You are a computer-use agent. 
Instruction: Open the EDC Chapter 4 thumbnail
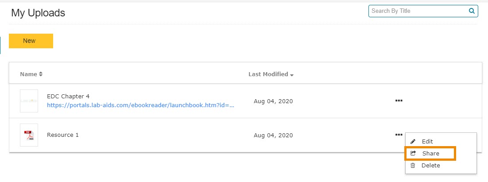(x=29, y=101)
